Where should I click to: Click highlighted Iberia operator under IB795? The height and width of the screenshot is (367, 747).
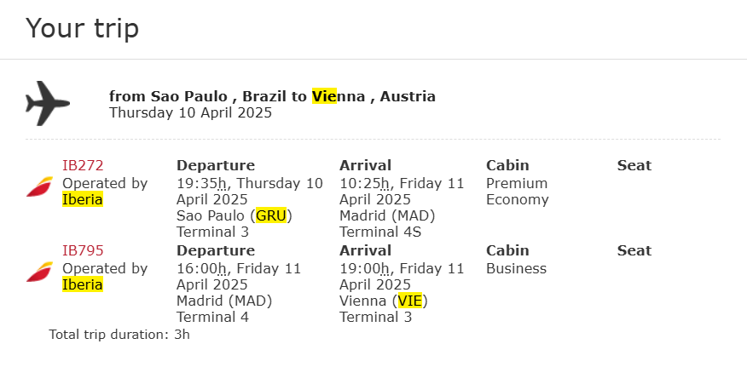83,284
